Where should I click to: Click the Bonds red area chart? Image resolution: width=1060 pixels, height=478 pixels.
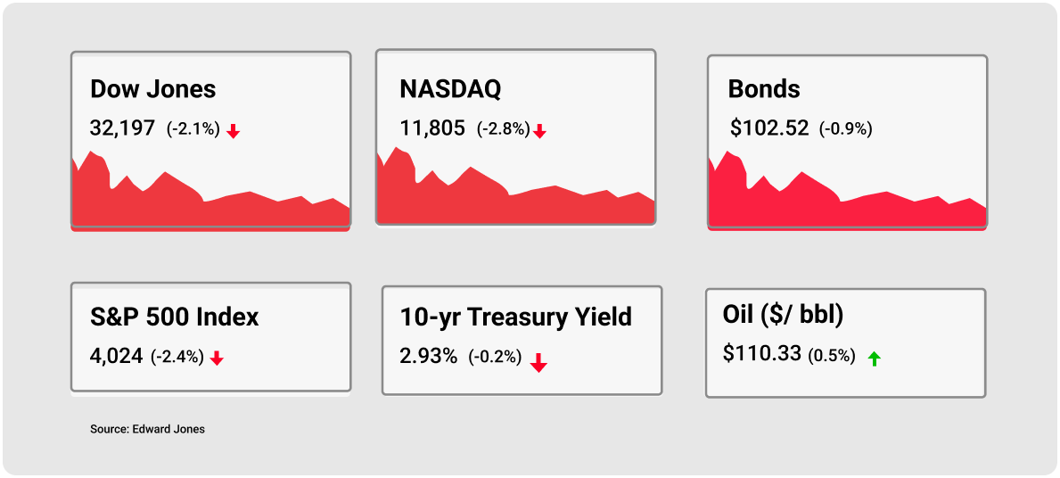[847, 192]
